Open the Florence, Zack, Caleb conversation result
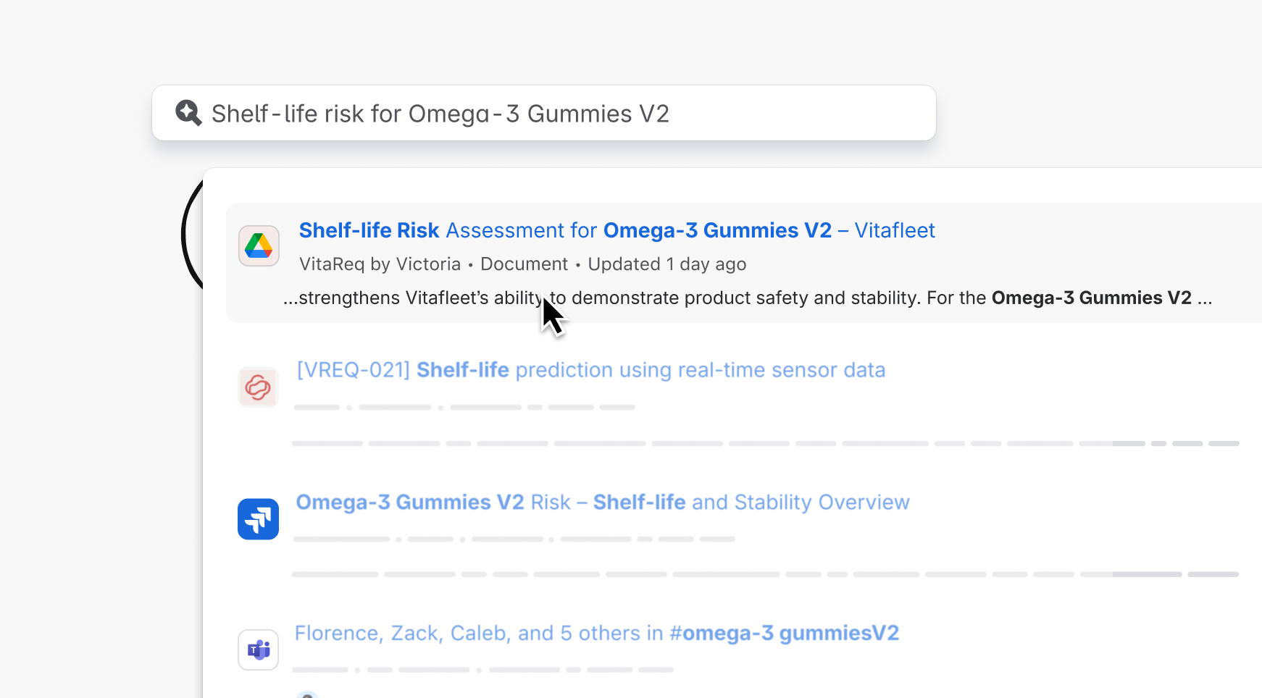This screenshot has width=1262, height=698. point(596,634)
